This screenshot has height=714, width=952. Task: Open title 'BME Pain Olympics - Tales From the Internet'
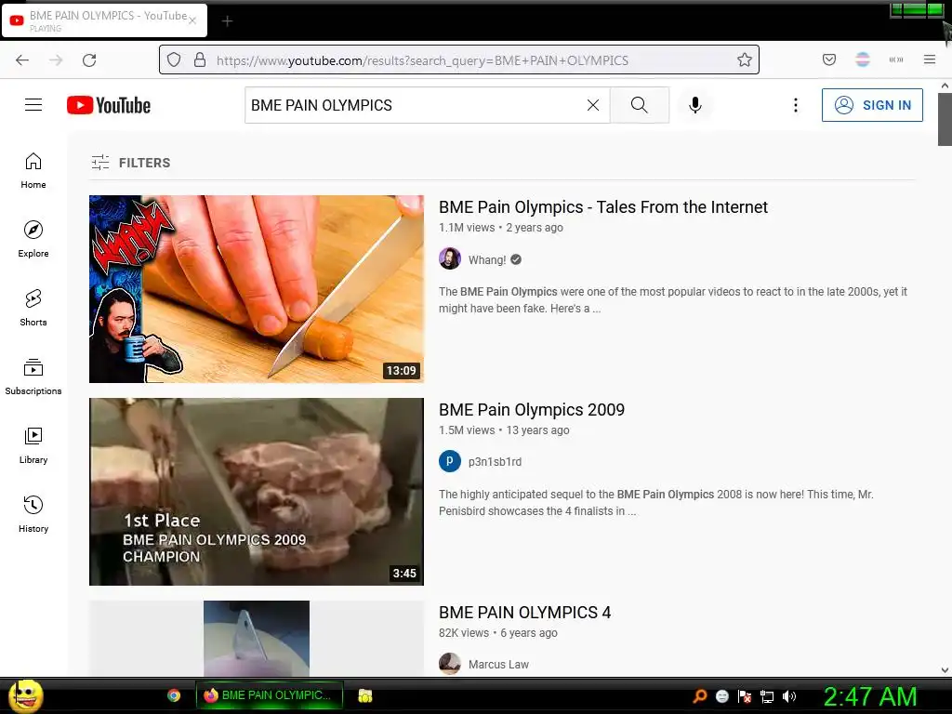point(602,207)
